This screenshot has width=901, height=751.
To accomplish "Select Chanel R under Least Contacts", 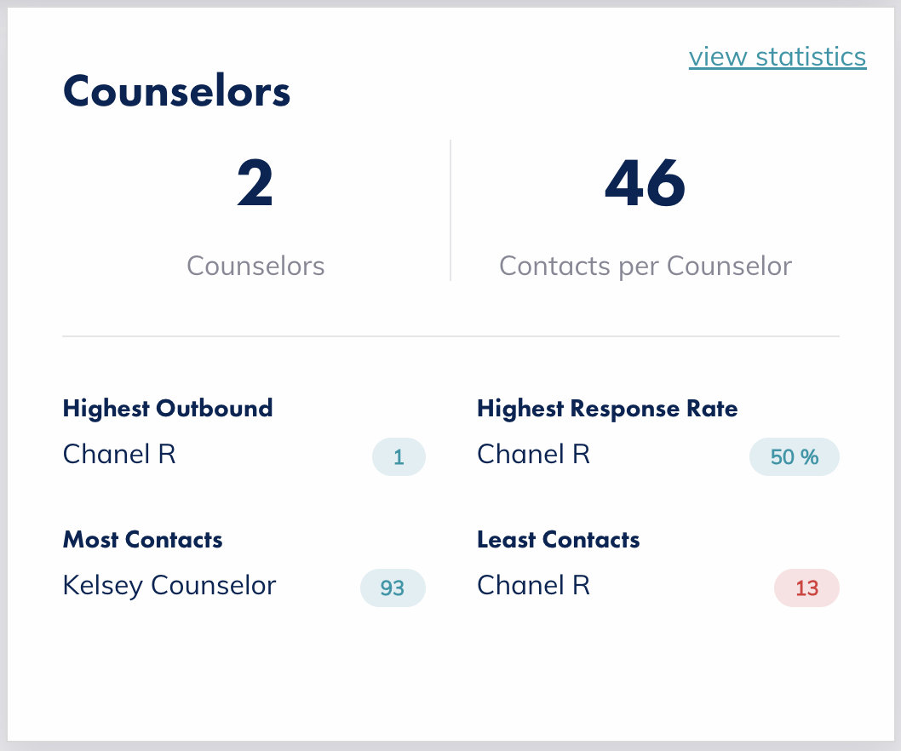I will tap(533, 585).
